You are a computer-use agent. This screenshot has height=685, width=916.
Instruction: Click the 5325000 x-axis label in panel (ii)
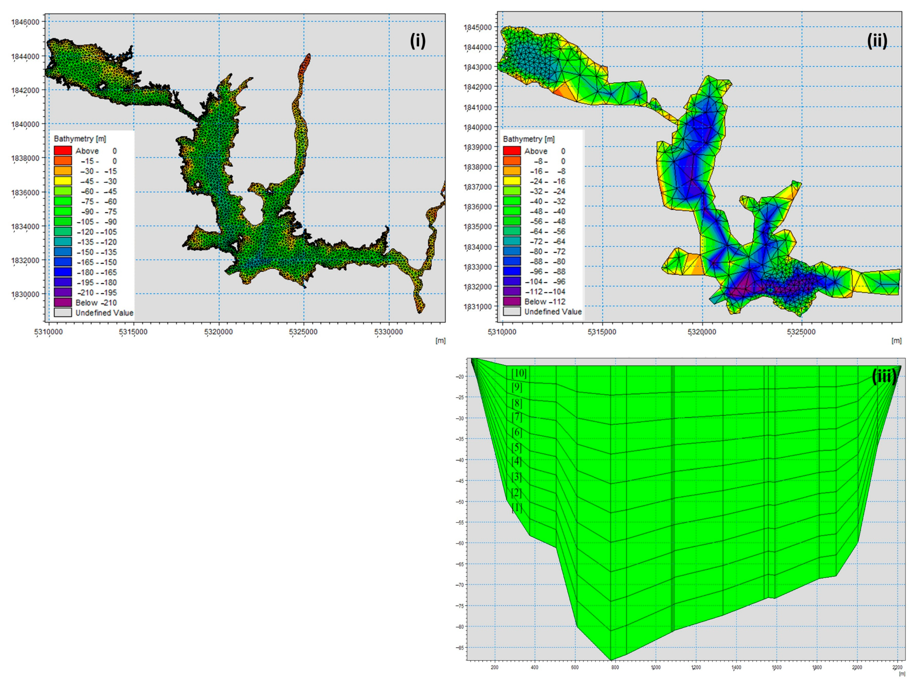801,332
